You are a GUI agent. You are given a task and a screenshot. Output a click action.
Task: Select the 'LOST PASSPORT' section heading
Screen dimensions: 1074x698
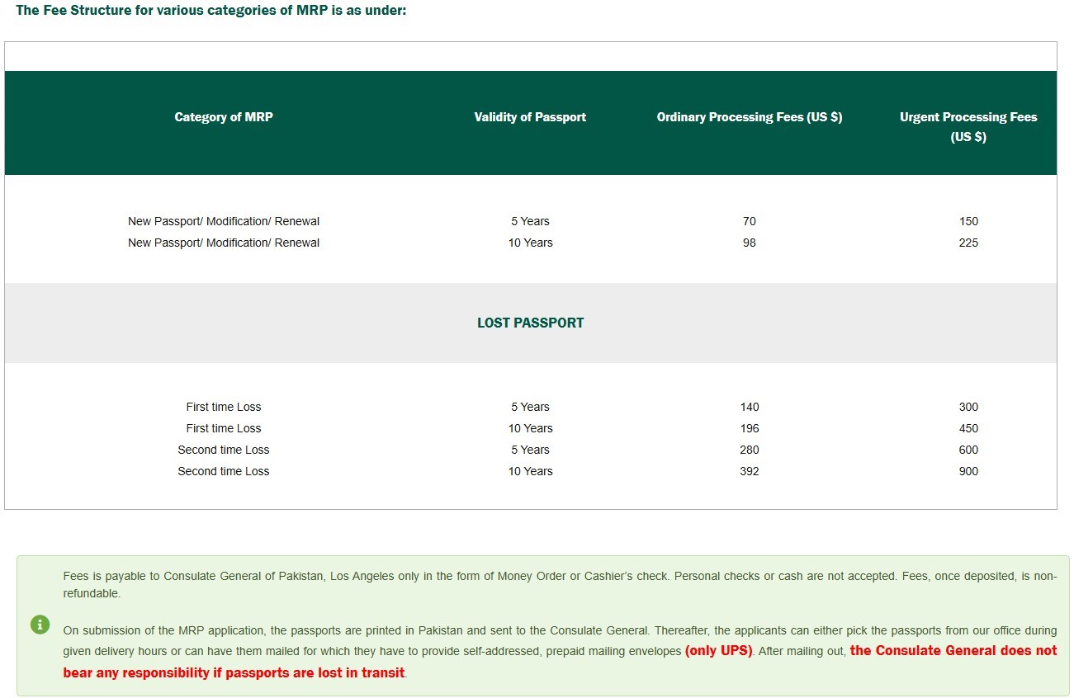pos(530,323)
